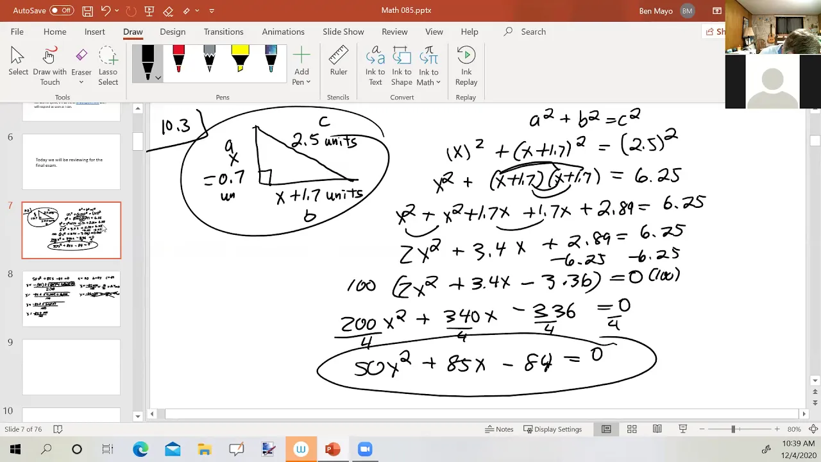Toggle the AutoSave switch
Viewport: 821px width, 462px height.
pyautogui.click(x=62, y=10)
